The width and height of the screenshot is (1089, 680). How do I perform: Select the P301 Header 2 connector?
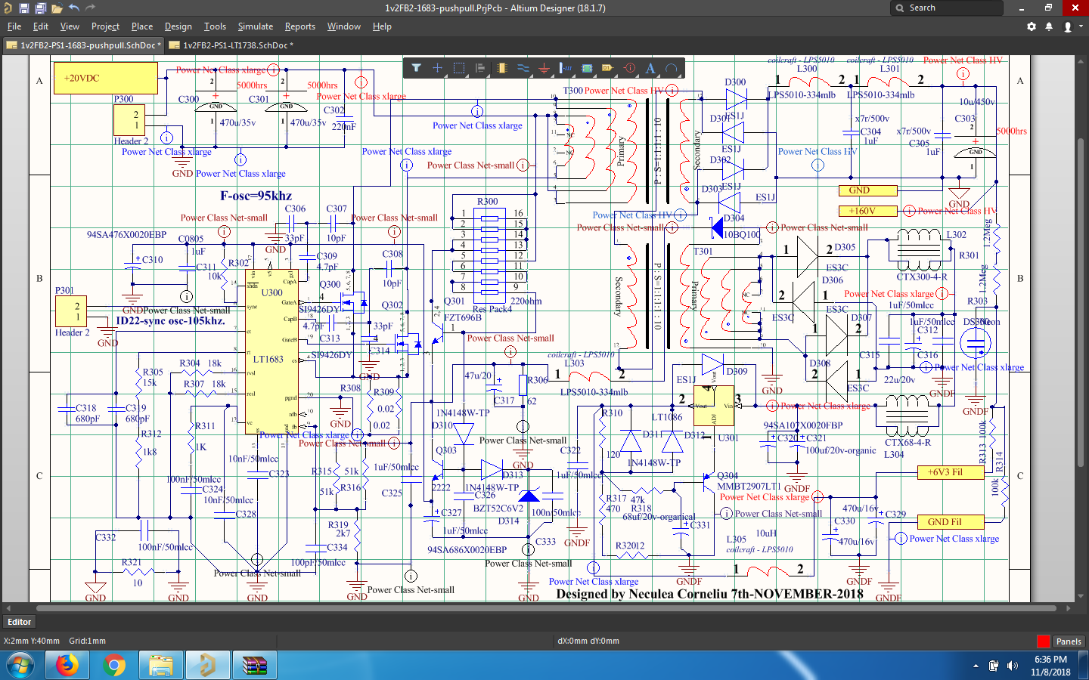71,311
